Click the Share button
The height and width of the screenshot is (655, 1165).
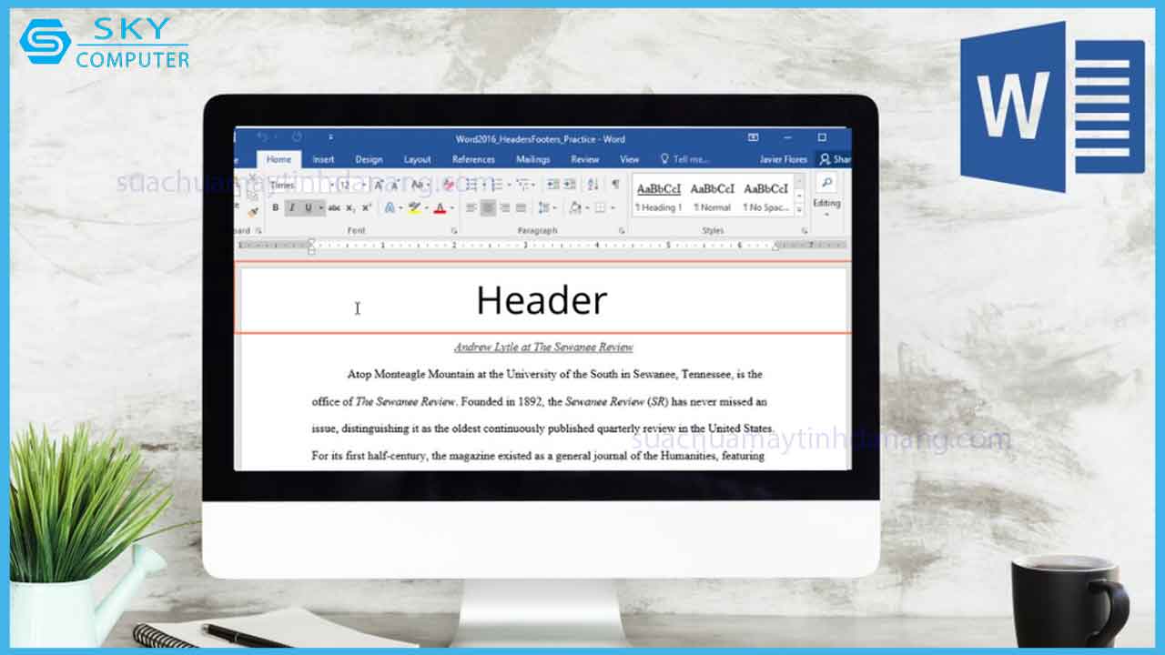click(x=835, y=159)
